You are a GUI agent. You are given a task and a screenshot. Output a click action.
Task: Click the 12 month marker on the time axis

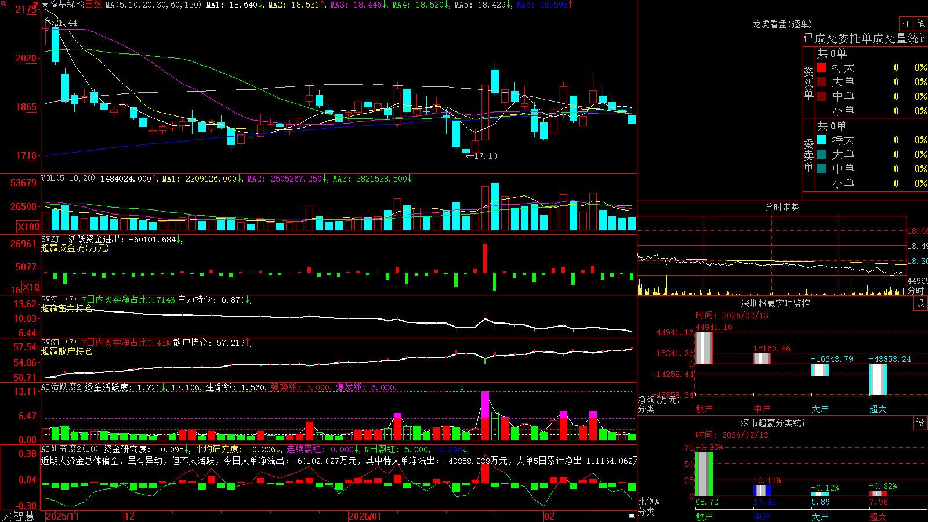(130, 516)
